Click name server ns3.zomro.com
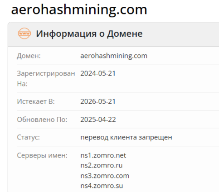Screen dimensions: 219x192 105,176
